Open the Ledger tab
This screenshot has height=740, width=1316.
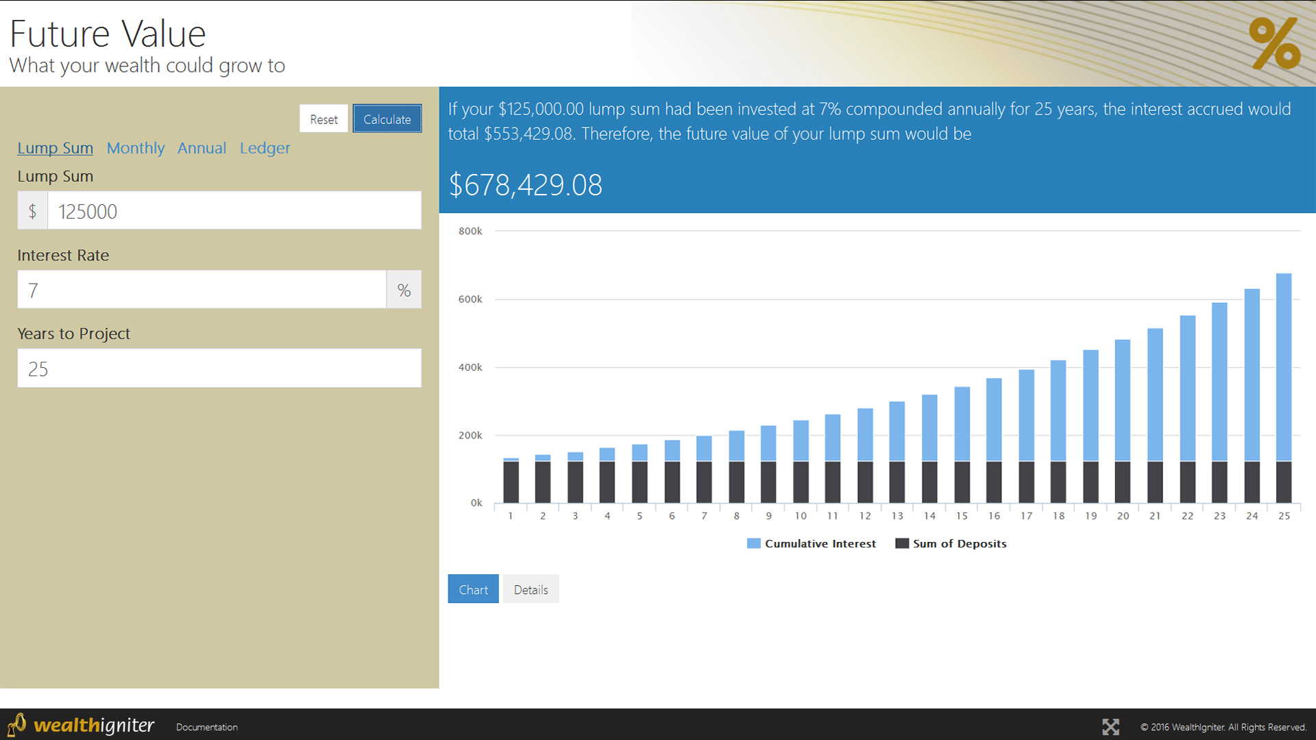pos(265,148)
